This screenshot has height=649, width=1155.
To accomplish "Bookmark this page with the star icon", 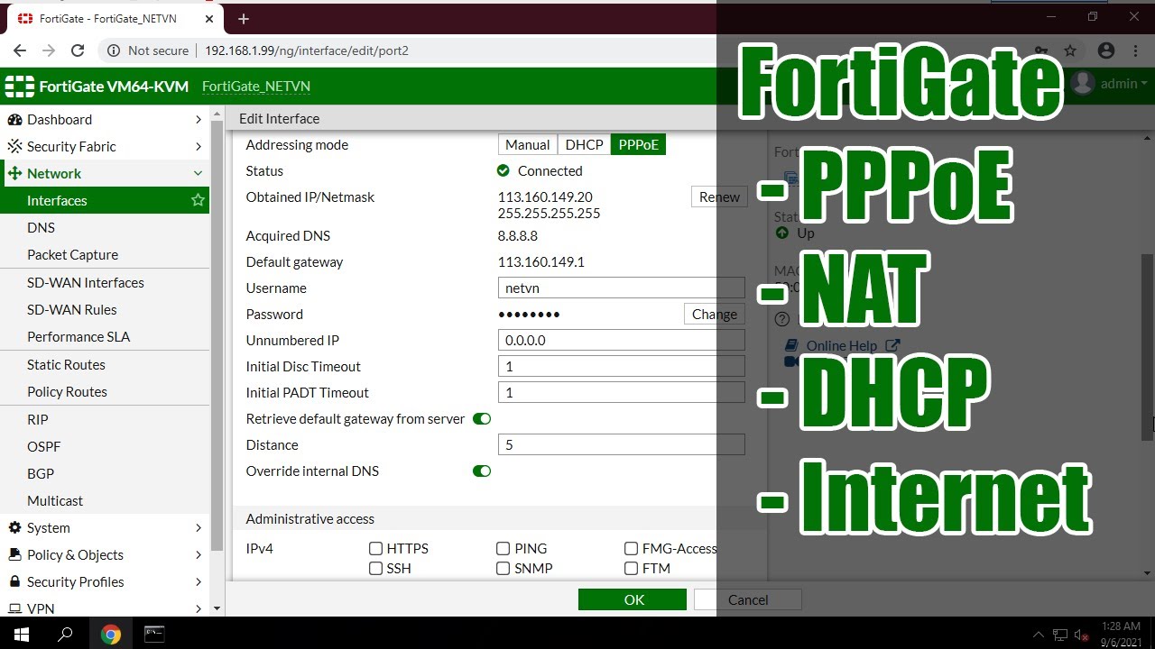I will point(1070,50).
